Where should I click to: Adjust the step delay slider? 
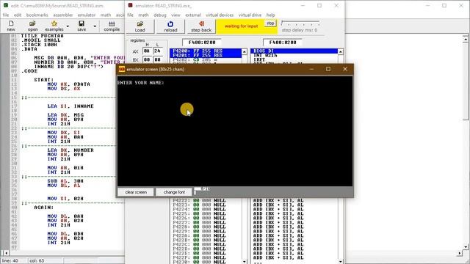click(x=300, y=23)
